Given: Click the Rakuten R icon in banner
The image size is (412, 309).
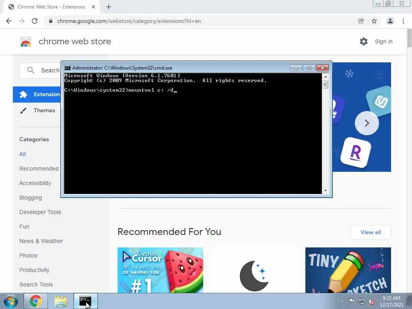Looking at the screenshot, I should pyautogui.click(x=356, y=152).
